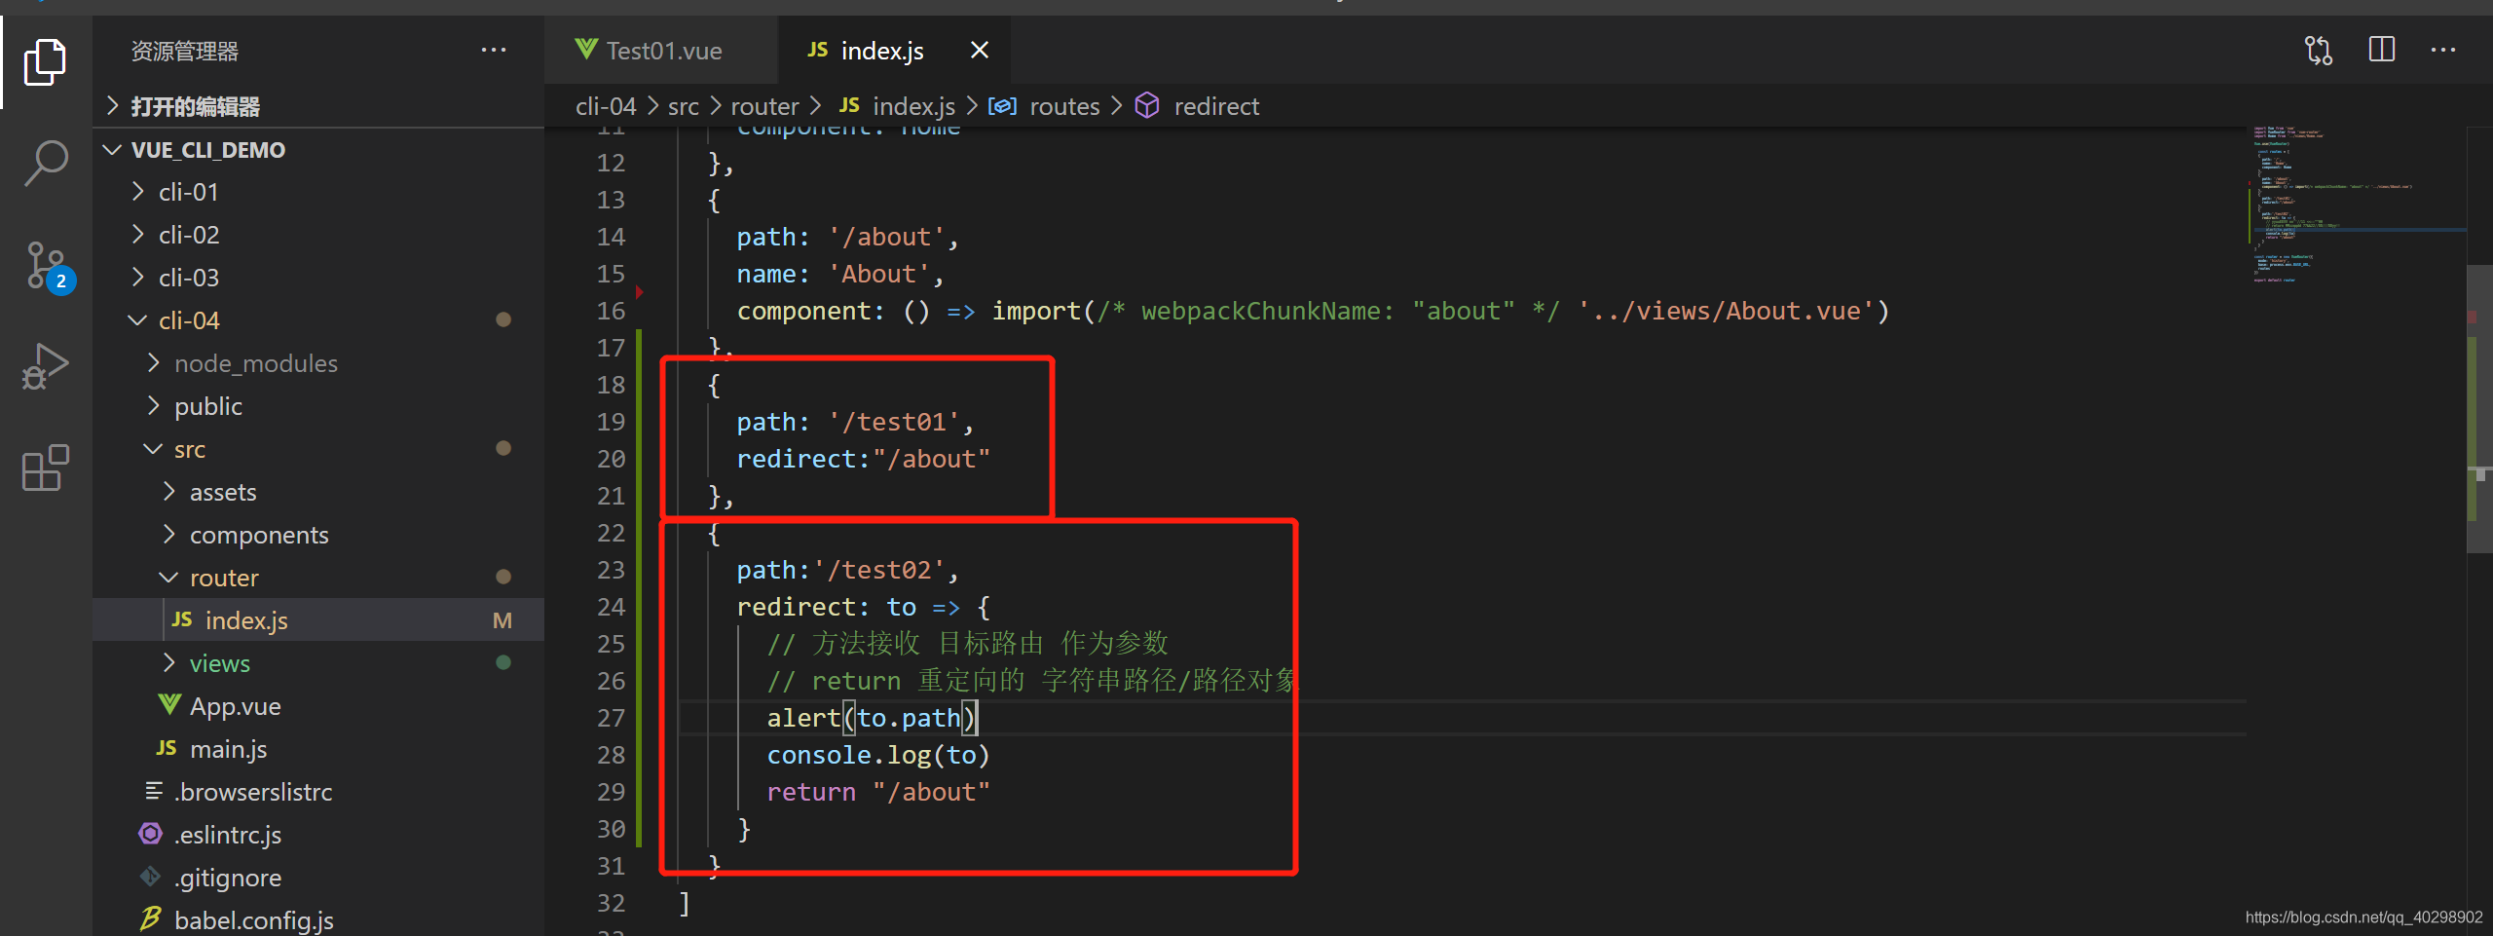Viewport: 2493px width, 936px height.
Task: Click router in the breadcrumb
Action: 764,105
